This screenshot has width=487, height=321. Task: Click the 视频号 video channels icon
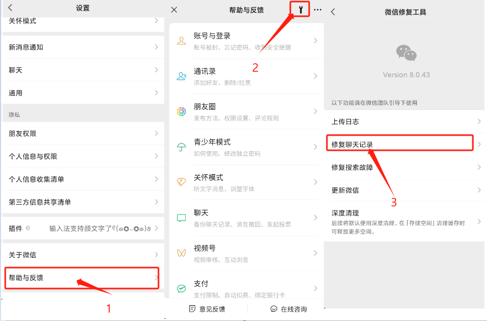click(180, 253)
